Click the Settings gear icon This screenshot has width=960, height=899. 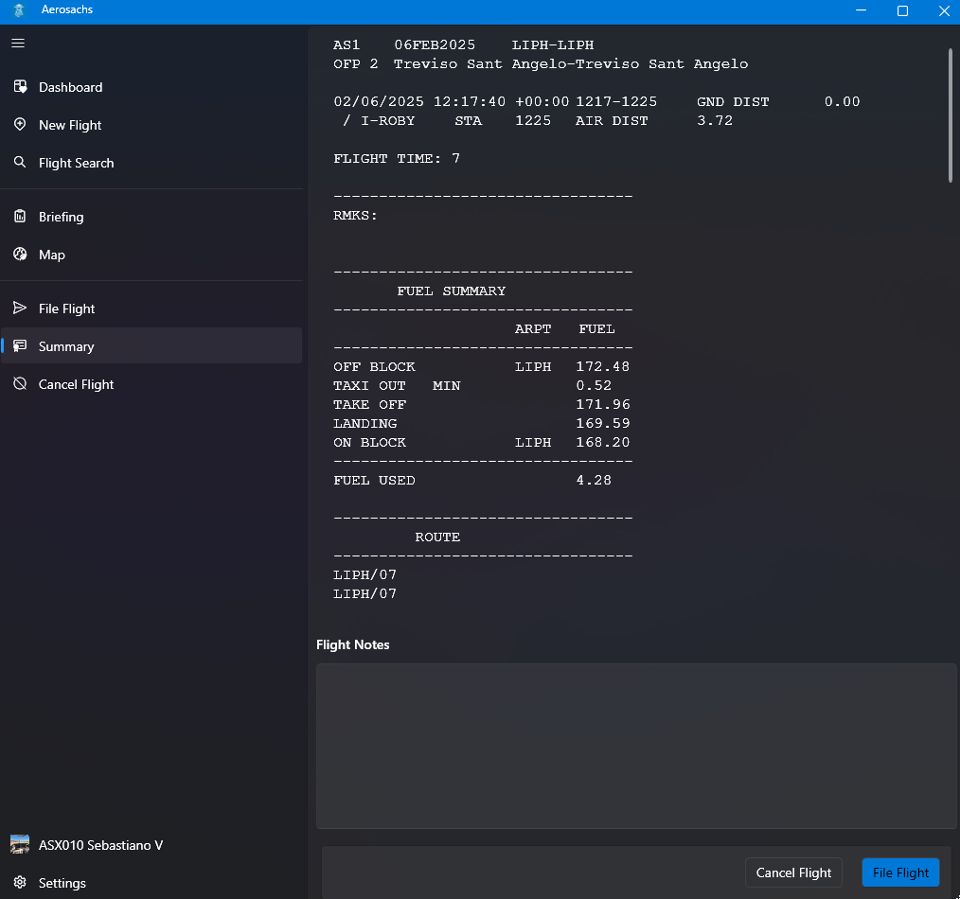(20, 883)
